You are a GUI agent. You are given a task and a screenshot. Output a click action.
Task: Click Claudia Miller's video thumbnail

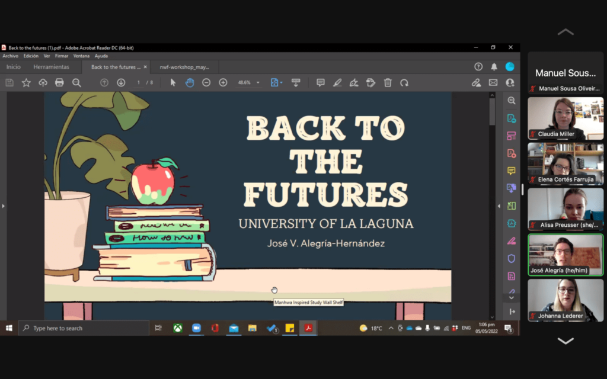[x=566, y=118]
